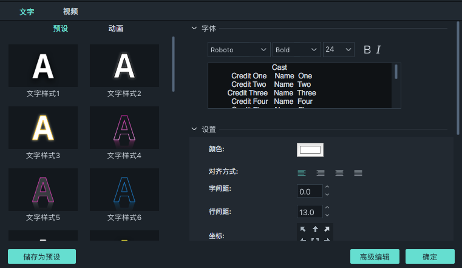The height and width of the screenshot is (268, 462).
Task: Apply pink outline preset 文字样式4
Action: tap(124, 128)
